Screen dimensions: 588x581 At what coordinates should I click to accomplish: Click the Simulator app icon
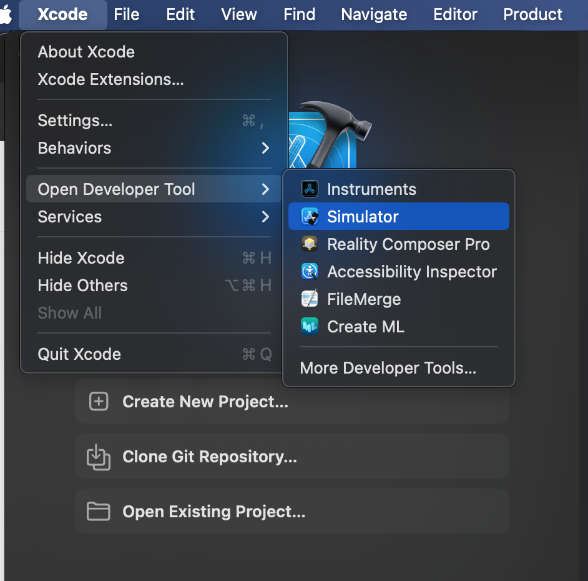coord(310,217)
